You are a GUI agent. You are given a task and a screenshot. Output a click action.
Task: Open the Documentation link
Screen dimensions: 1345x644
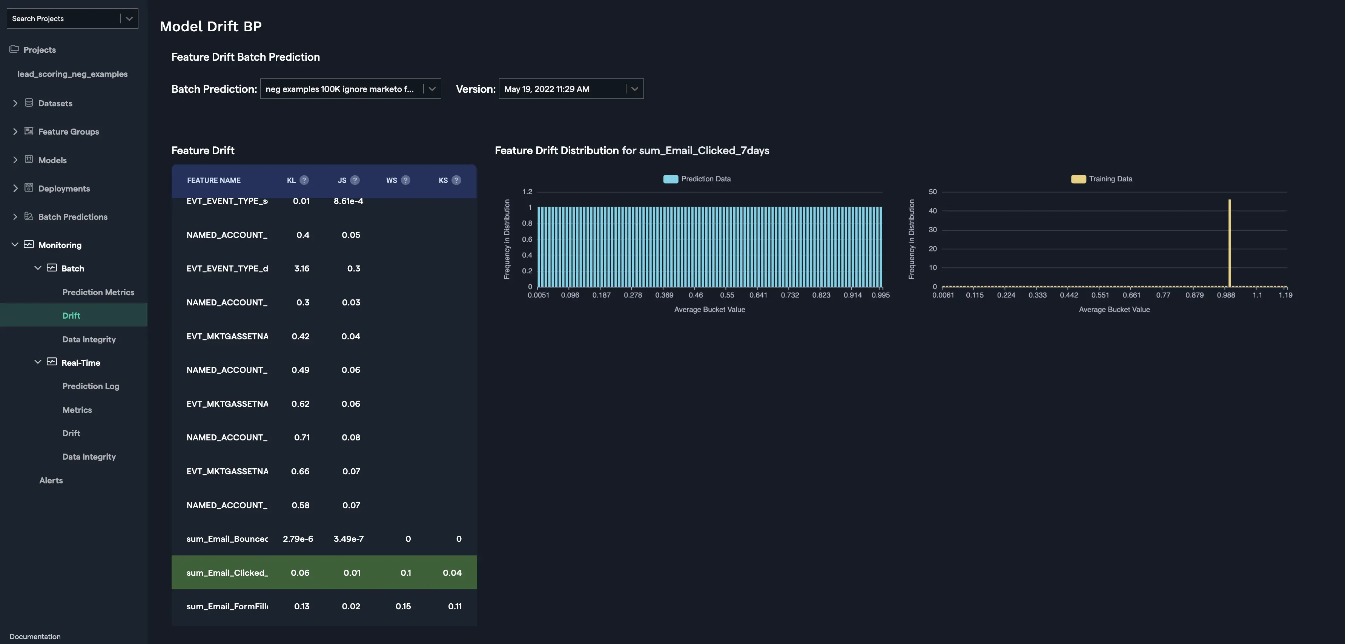[x=34, y=636]
